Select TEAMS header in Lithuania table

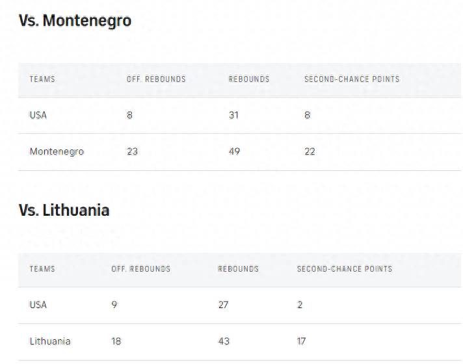point(42,269)
